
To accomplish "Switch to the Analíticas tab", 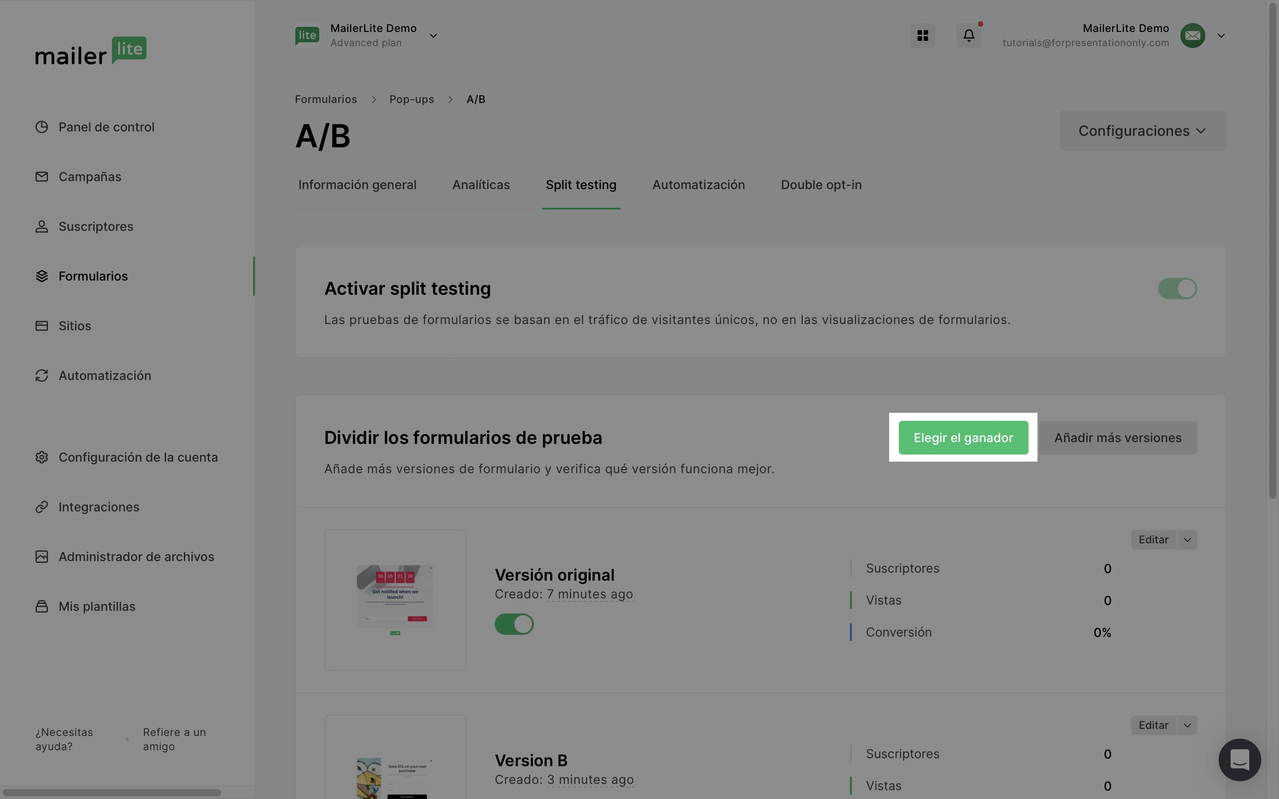I will tap(481, 185).
